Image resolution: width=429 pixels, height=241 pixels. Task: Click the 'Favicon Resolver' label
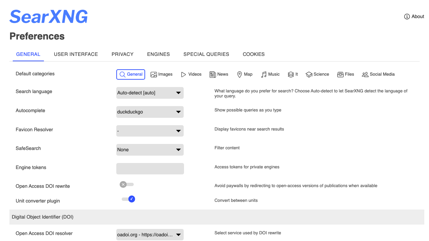34,130
